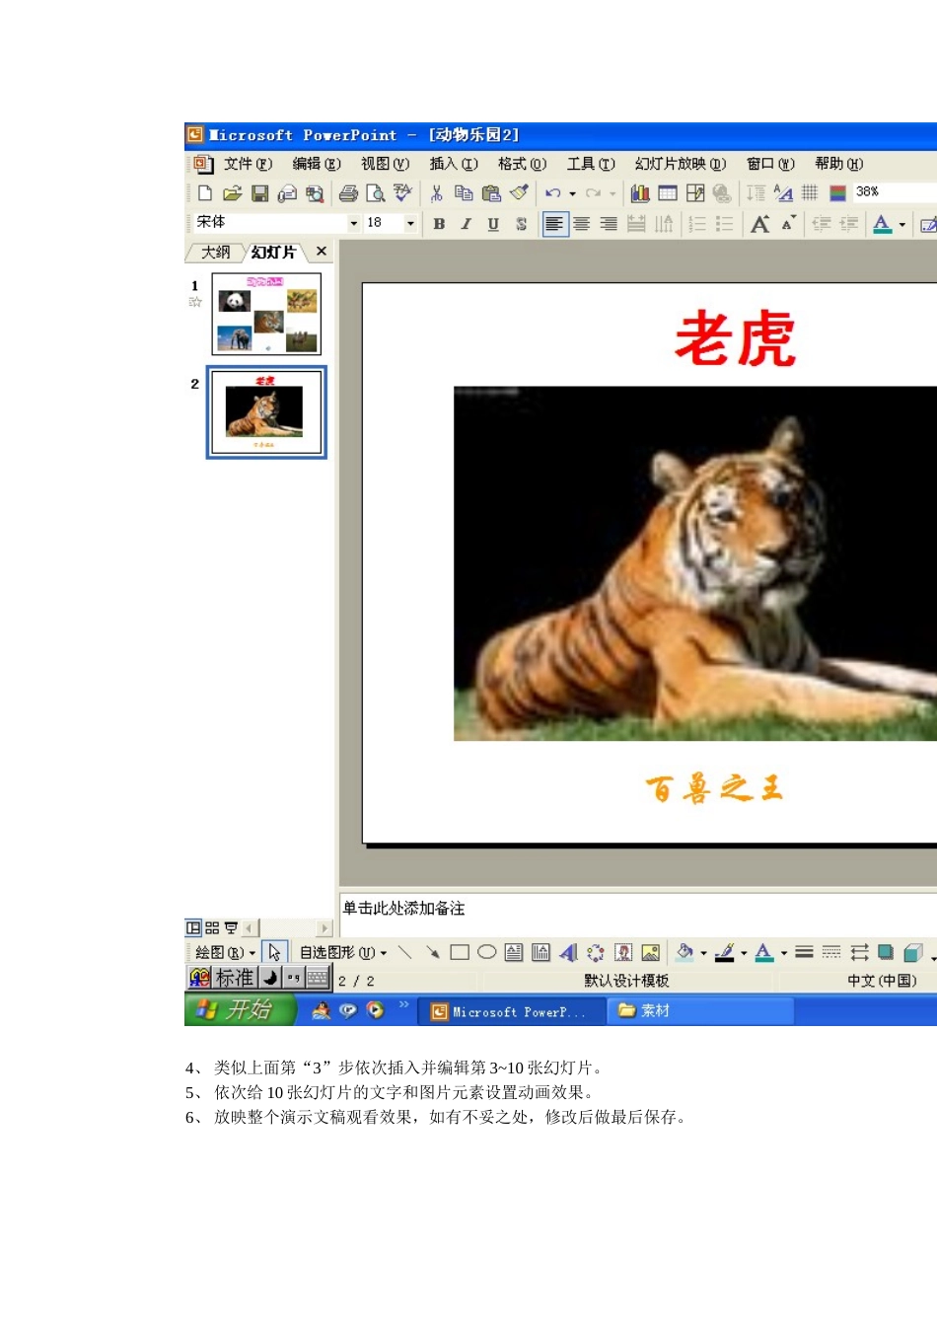The width and height of the screenshot is (937, 1326).
Task: Select the Arrow drawing tool
Action: tap(432, 952)
